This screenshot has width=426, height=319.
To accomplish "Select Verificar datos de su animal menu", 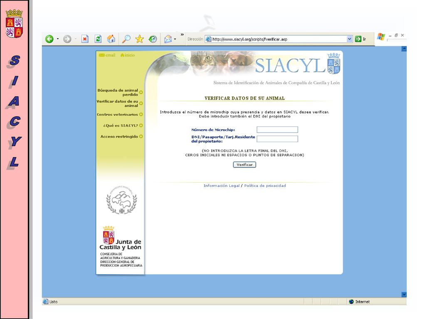I will [x=119, y=103].
